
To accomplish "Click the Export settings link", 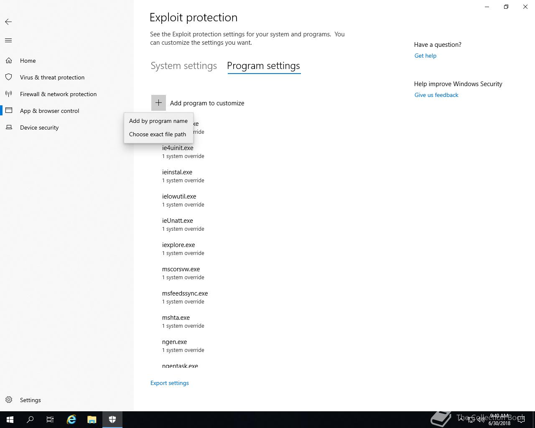I will (170, 383).
